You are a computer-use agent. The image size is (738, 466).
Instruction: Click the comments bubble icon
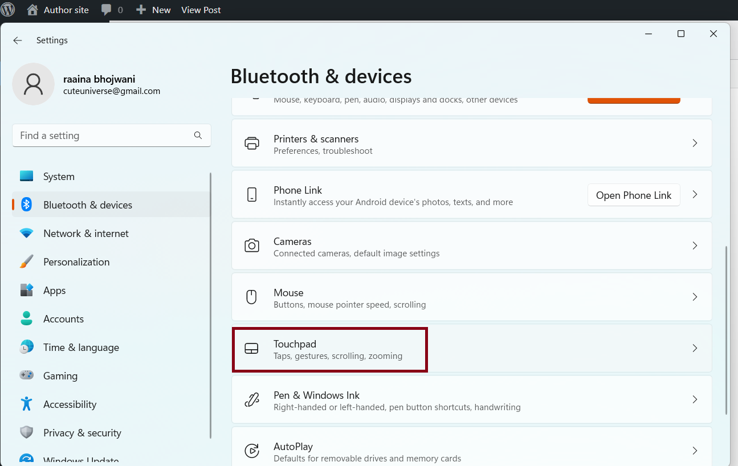coord(106,10)
